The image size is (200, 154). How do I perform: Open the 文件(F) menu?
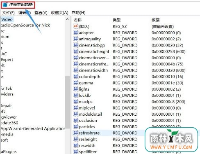click(9, 13)
